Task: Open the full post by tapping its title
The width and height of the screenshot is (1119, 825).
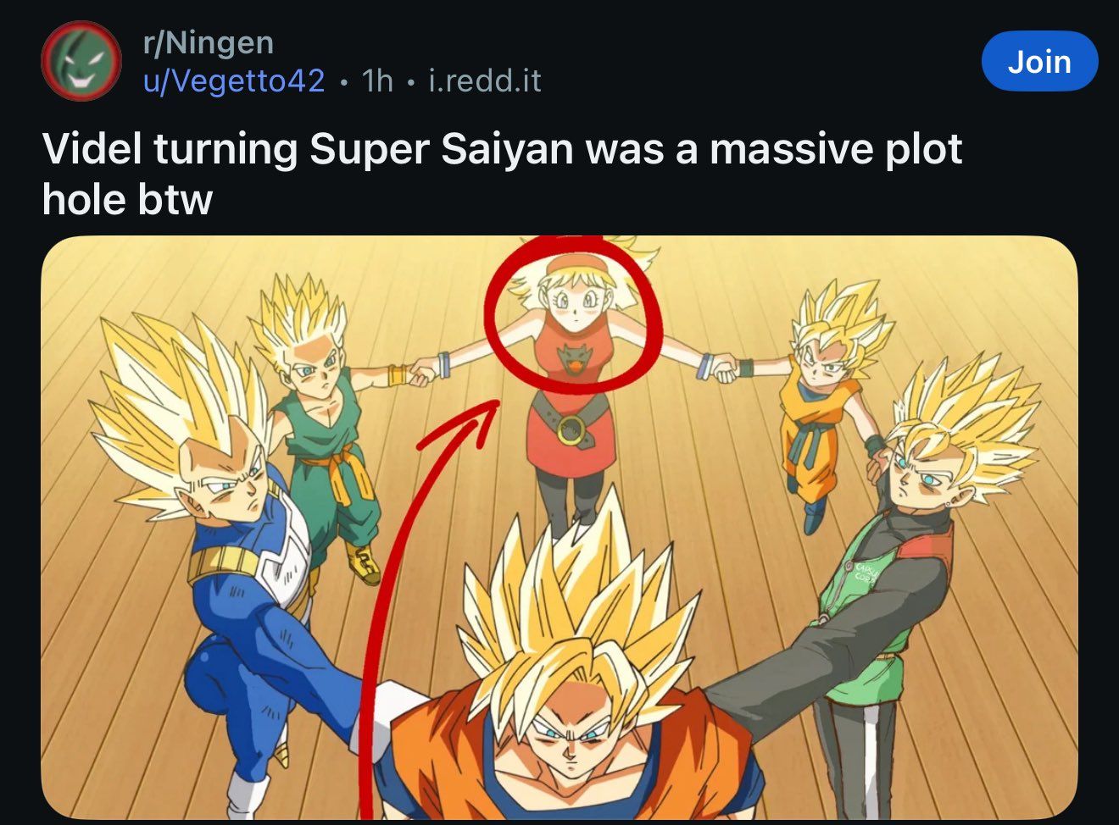Action: (502, 169)
